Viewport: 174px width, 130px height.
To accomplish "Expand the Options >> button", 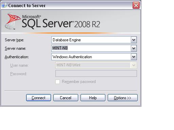I will [123, 98].
